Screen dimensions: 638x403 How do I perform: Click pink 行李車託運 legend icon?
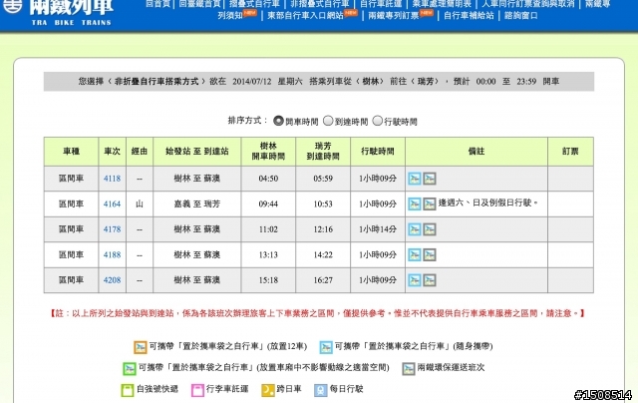(x=197, y=390)
